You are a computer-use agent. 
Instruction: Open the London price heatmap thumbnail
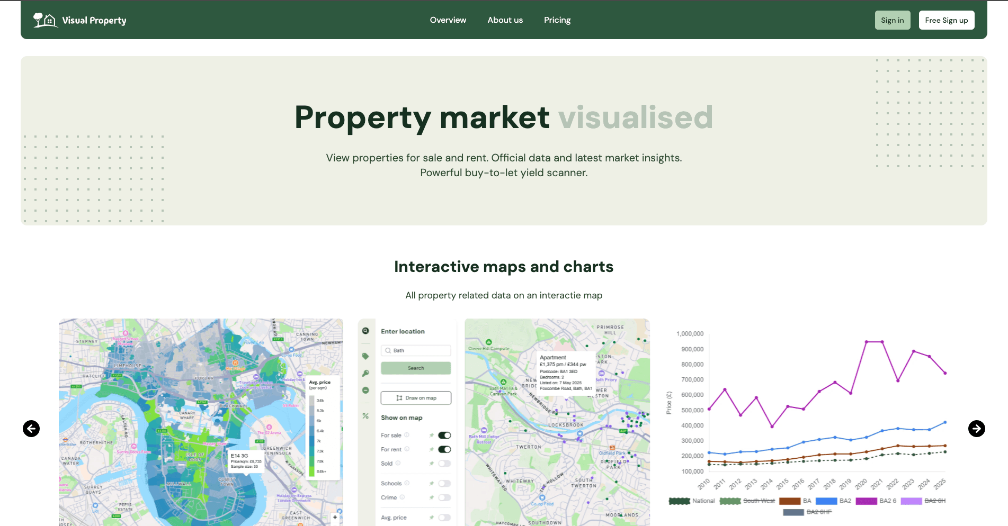(x=201, y=422)
